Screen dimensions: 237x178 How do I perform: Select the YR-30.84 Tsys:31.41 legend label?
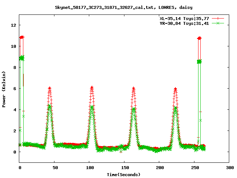click(184, 23)
